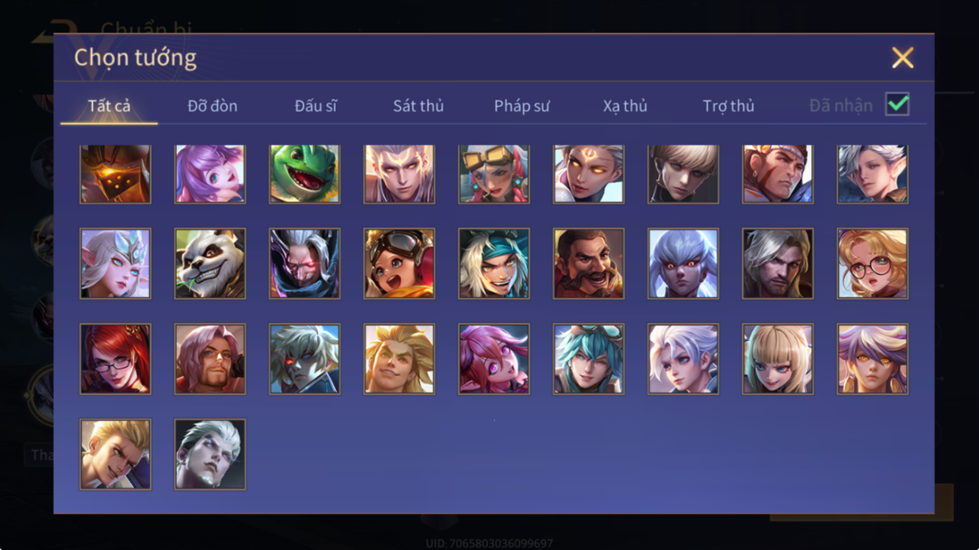Select the purple-haired girl hero portrait
The width and height of the screenshot is (979, 550).
pos(210,173)
